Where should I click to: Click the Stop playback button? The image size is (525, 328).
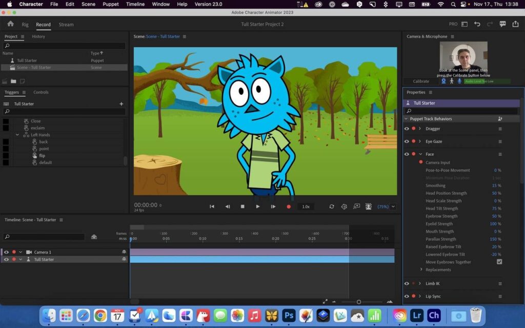click(x=243, y=207)
